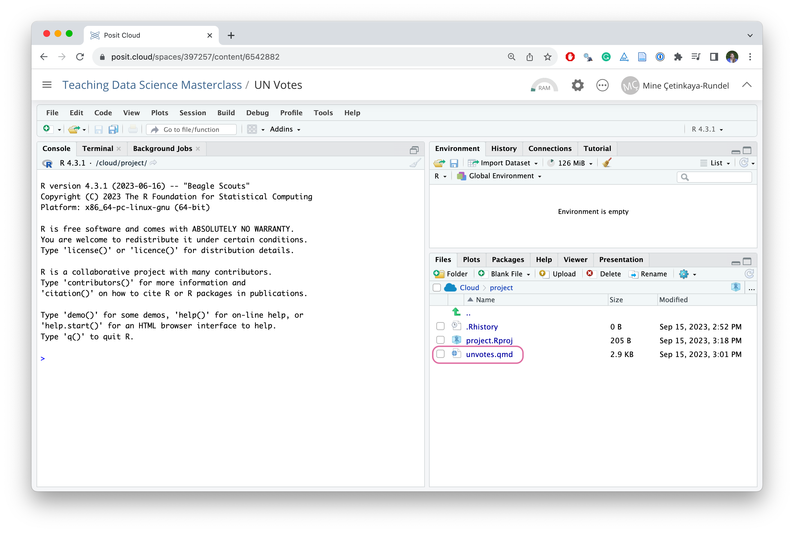Expand the Addins dropdown
The height and width of the screenshot is (533, 794).
[285, 130]
